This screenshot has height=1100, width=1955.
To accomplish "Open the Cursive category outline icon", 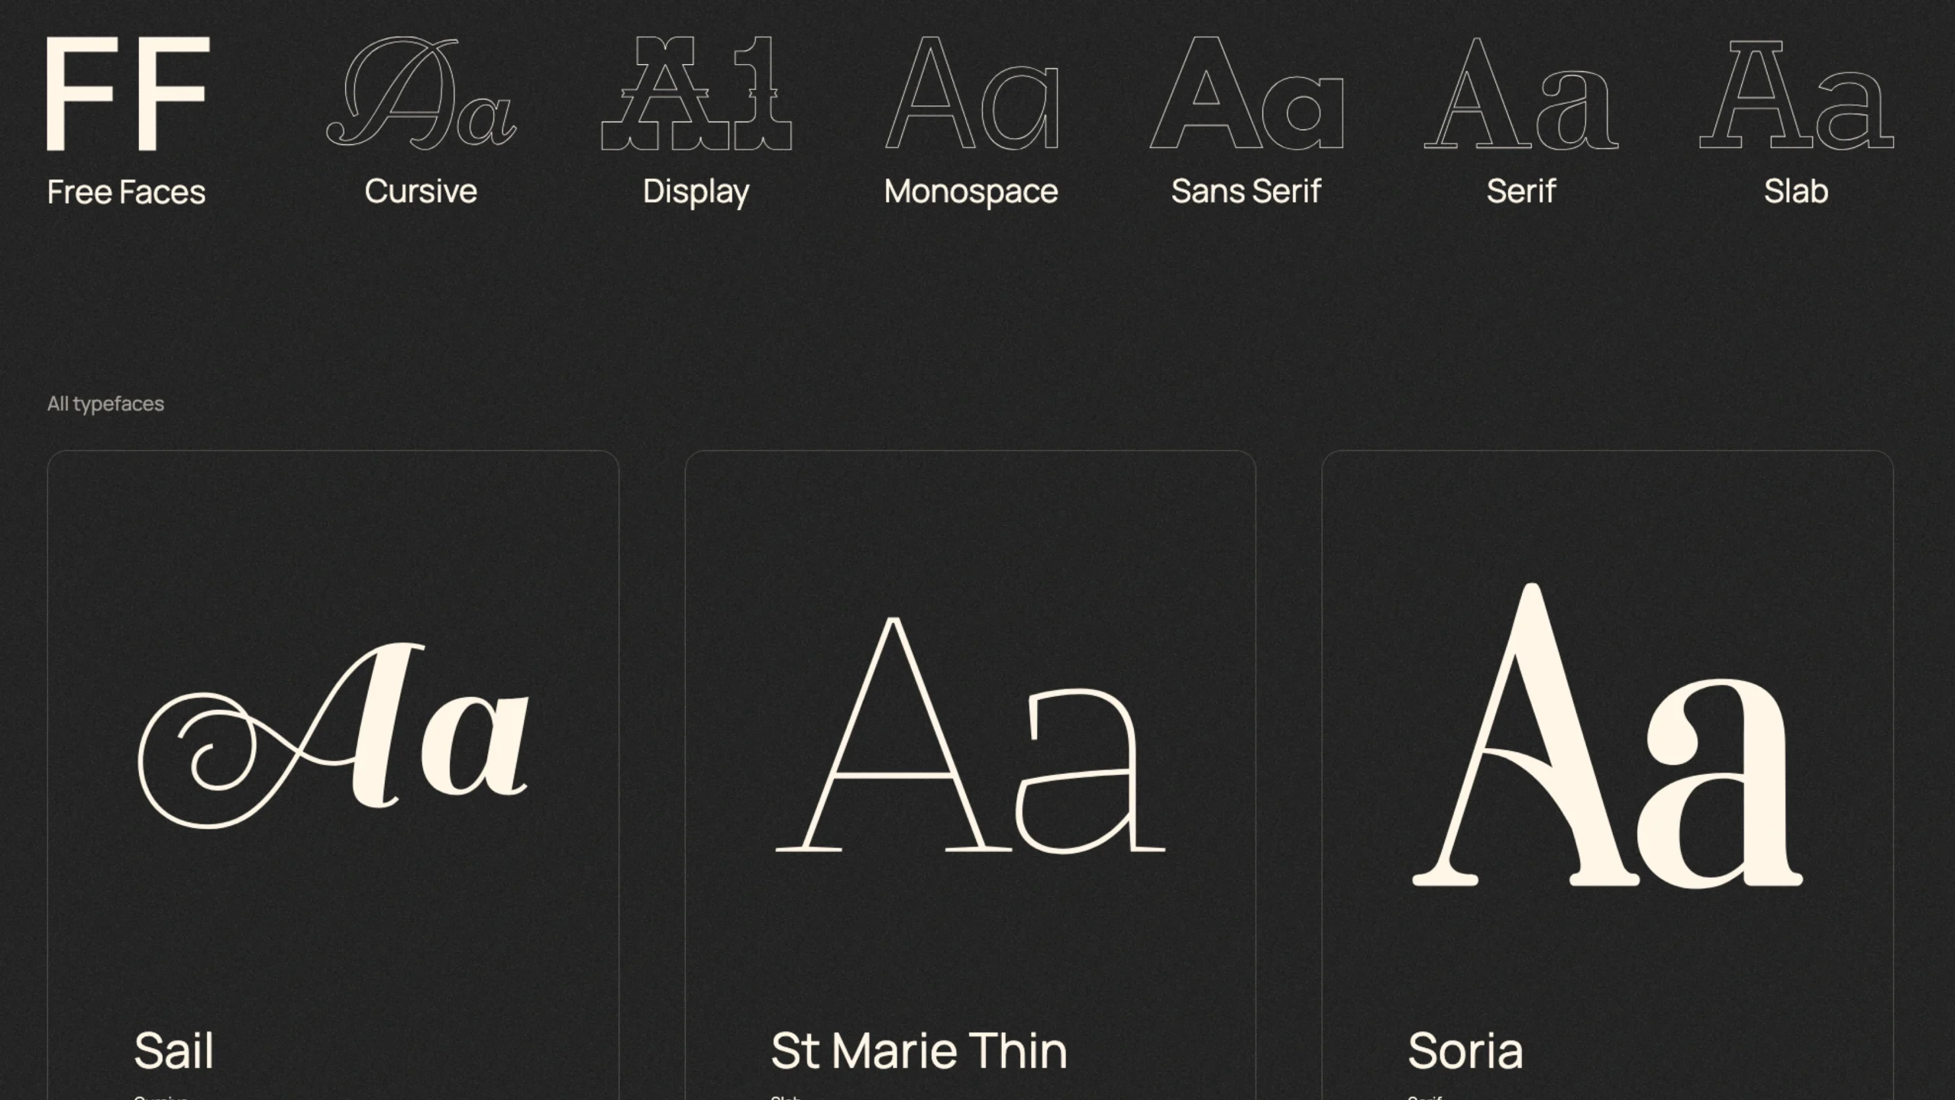I will pyautogui.click(x=421, y=93).
